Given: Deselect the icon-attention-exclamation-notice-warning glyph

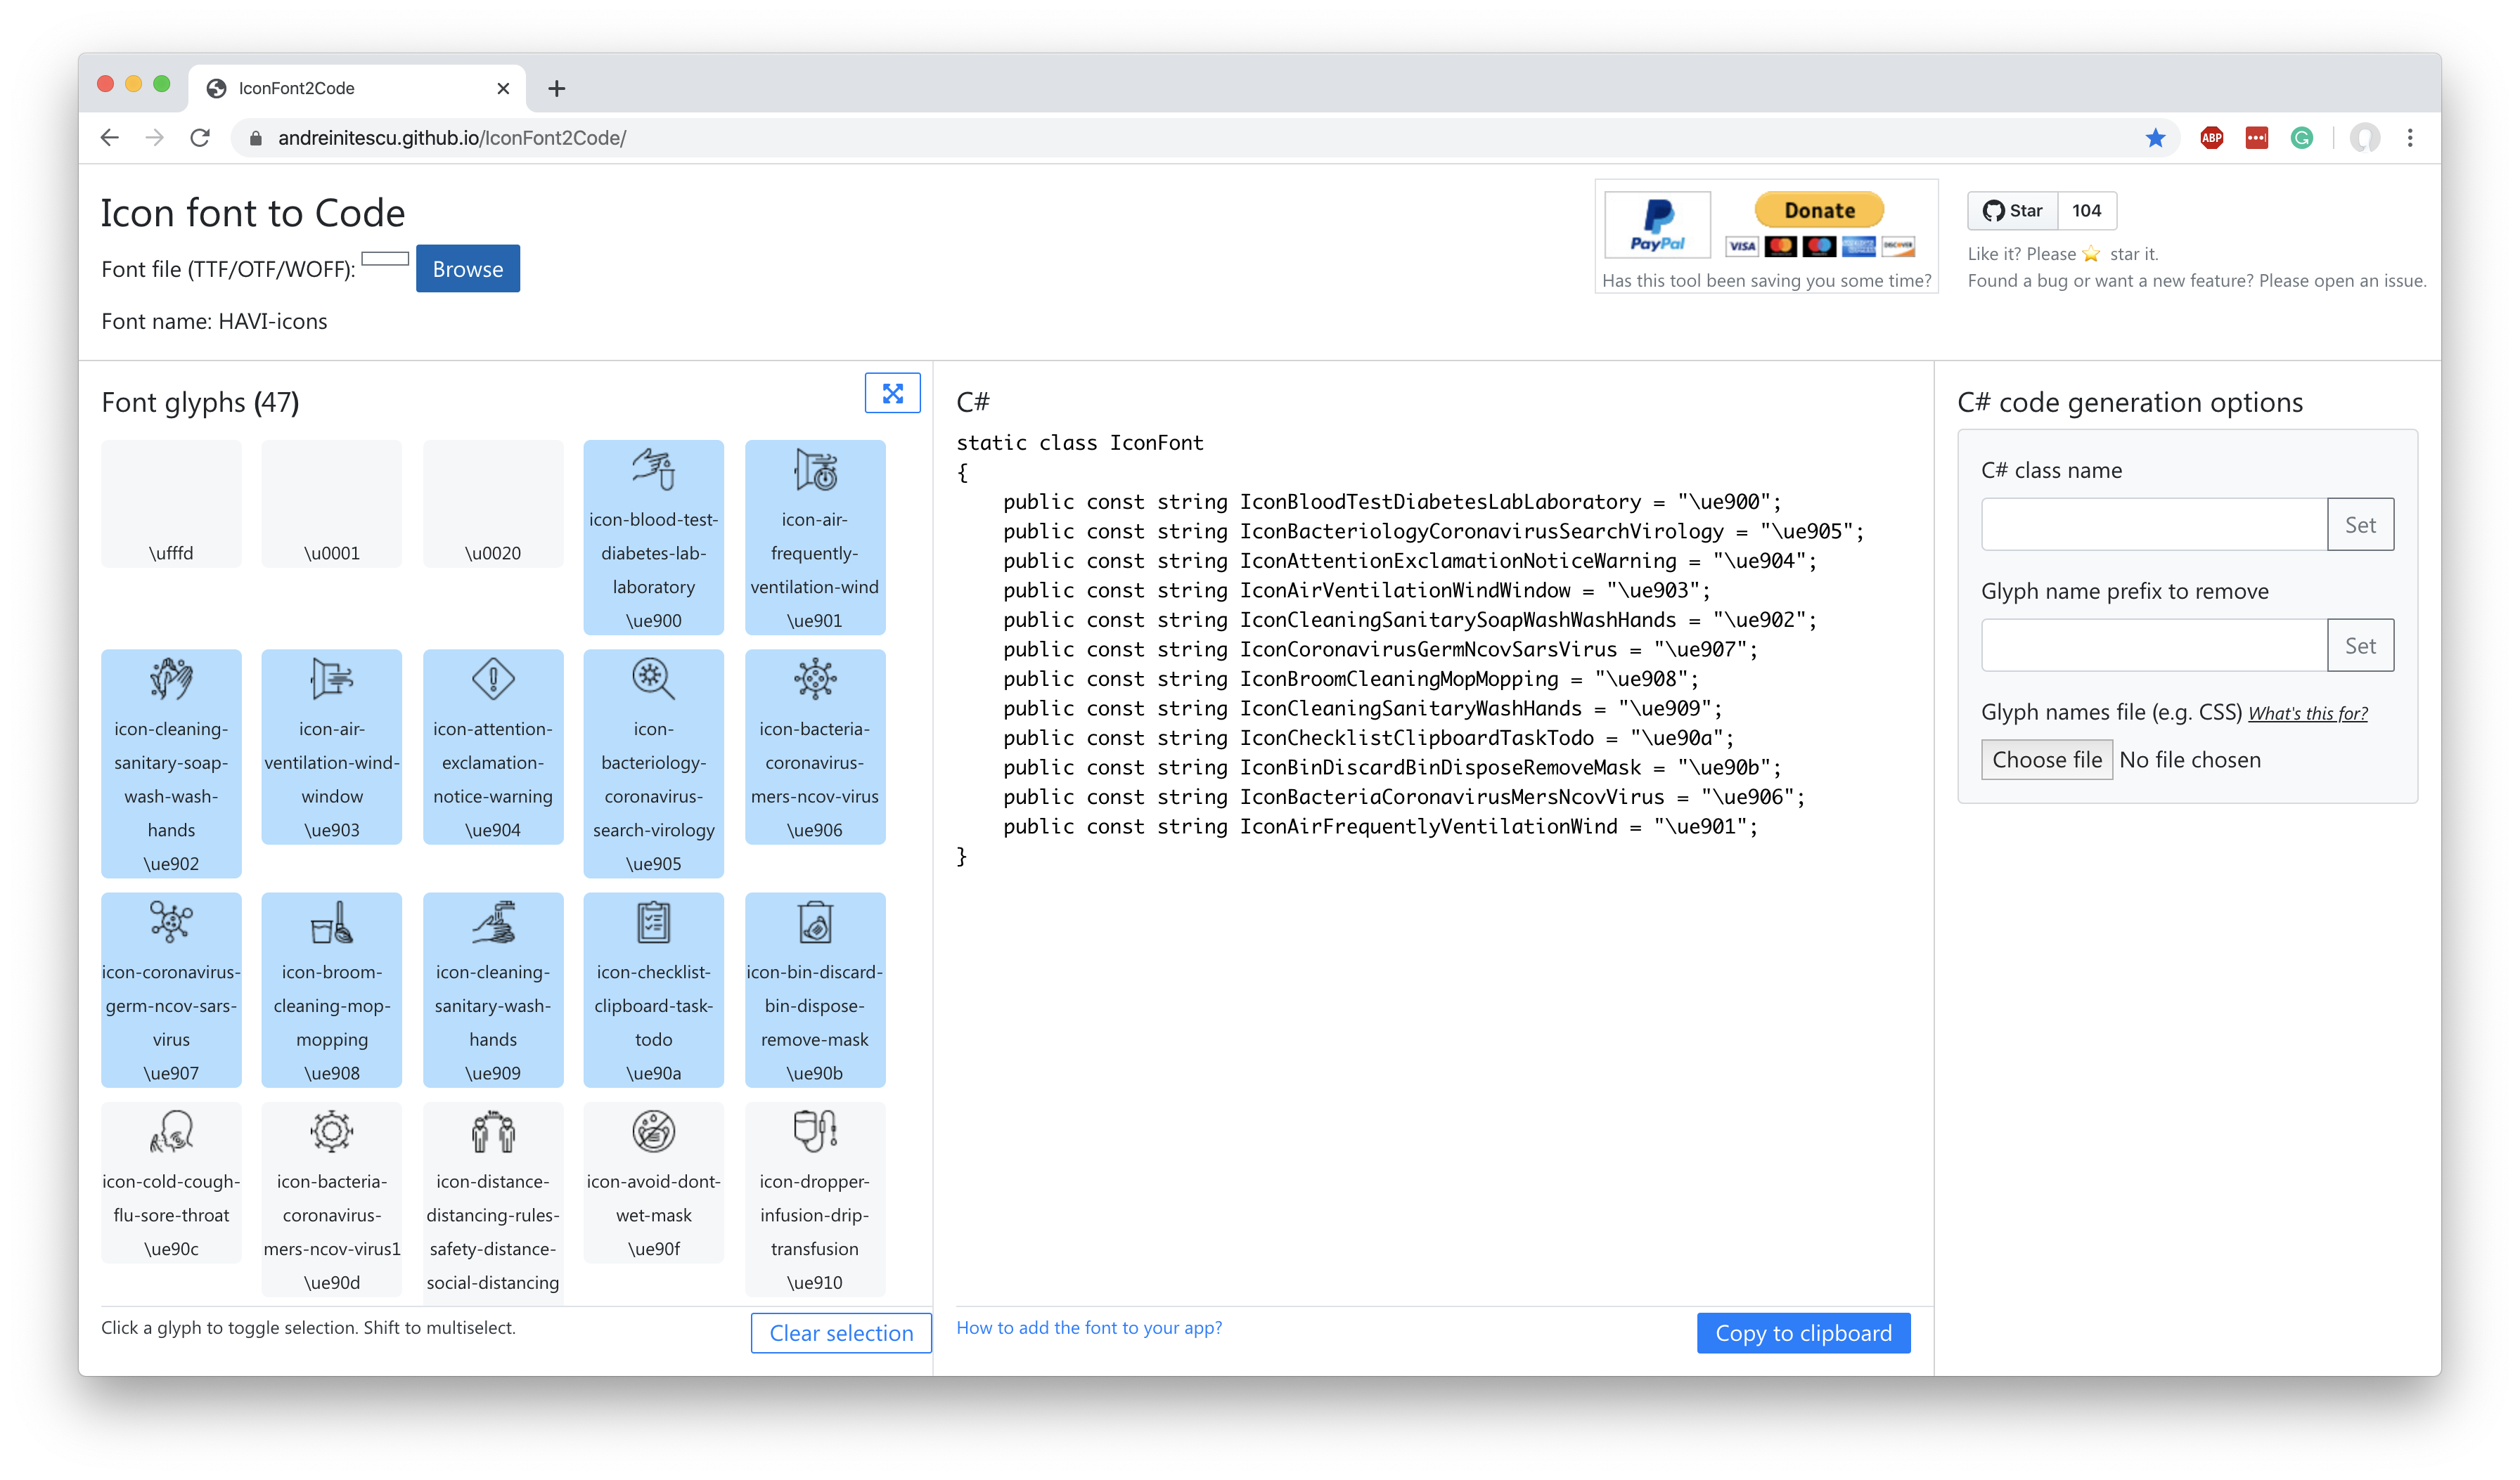Looking at the screenshot, I should 492,746.
